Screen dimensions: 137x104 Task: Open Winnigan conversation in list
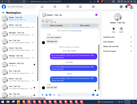click(19, 34)
